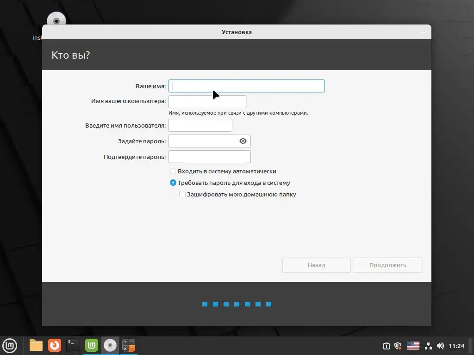The width and height of the screenshot is (474, 355).
Task: Open the Calculator taskbar icon
Action: click(x=129, y=345)
